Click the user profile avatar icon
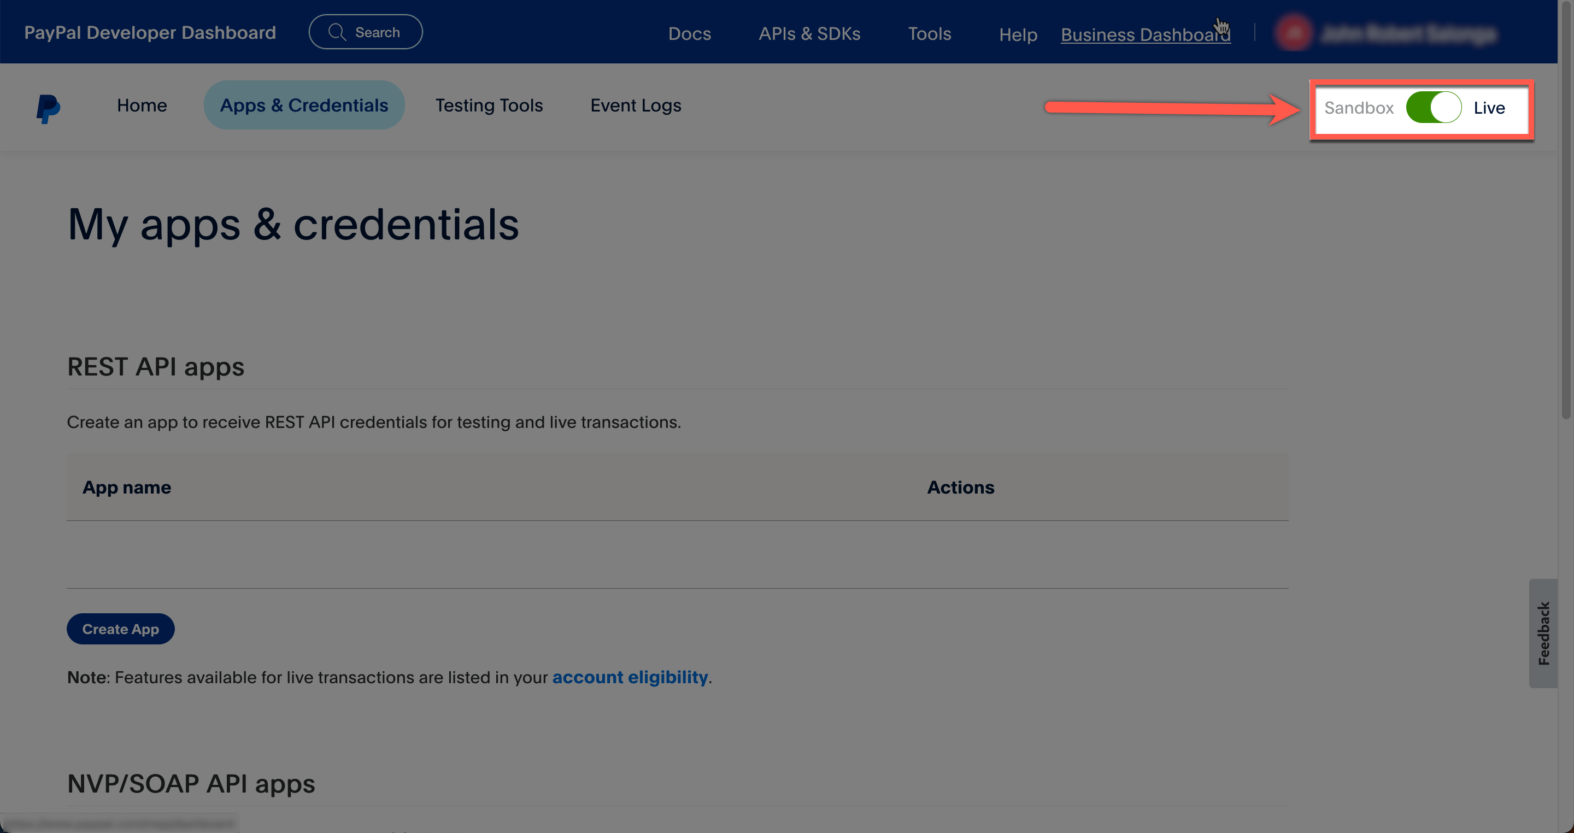Screen dimensions: 1574x833 click(x=1293, y=33)
